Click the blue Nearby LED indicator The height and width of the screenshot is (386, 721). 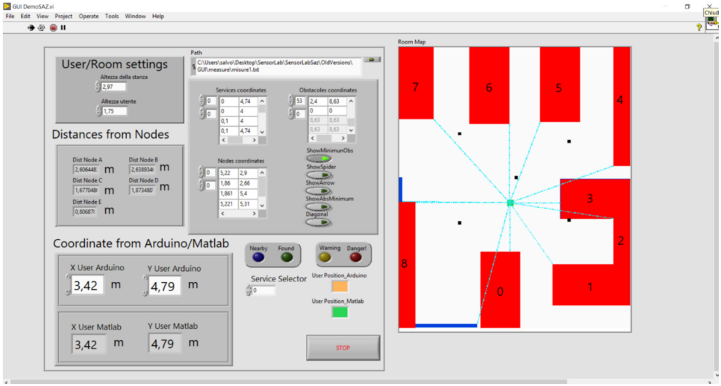(x=258, y=257)
